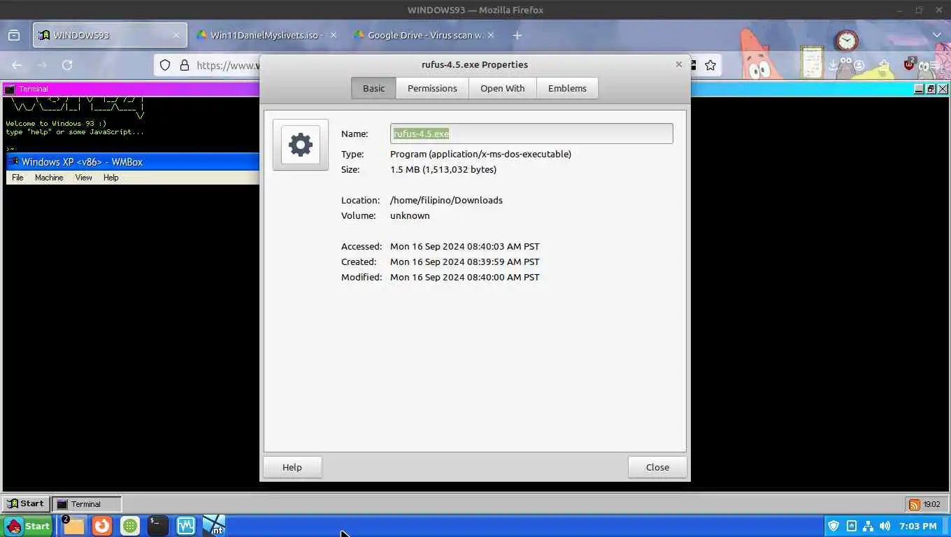Expand the list all tabs chevron
951x537 pixels.
point(937,35)
